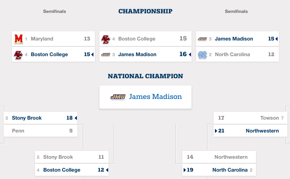Screen dimensions: 290x179
Task: Click Boston College logo in championship game
Action: [x=105, y=39]
